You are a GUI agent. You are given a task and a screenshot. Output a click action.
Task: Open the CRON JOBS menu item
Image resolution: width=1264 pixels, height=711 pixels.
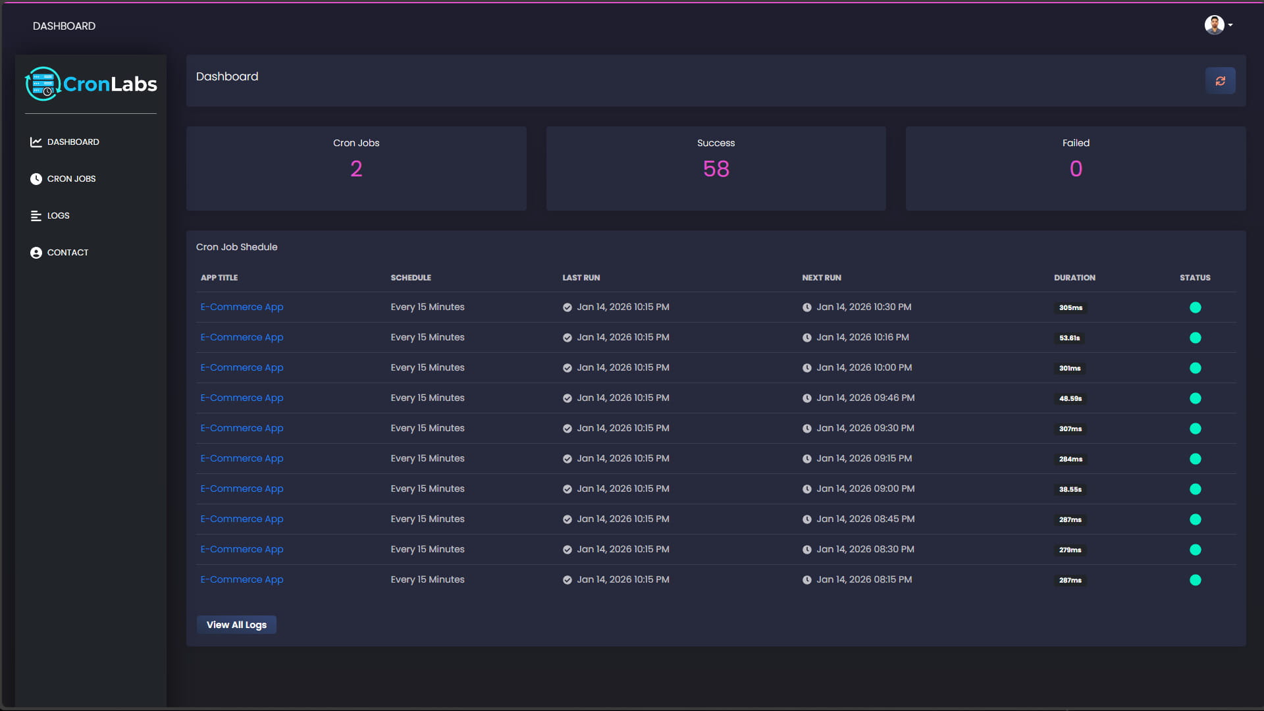(x=71, y=179)
